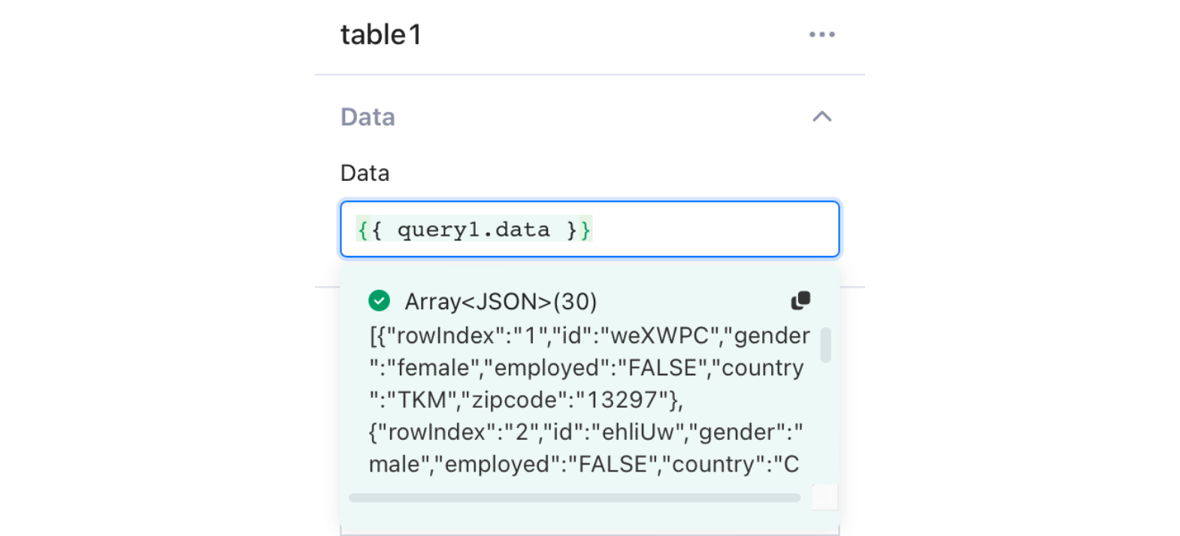The image size is (1180, 536).
Task: Click the white corner square in preview
Action: pyautogui.click(x=824, y=497)
